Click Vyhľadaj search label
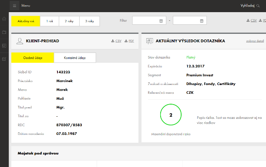The width and height of the screenshot is (266, 167). (x=248, y=6)
